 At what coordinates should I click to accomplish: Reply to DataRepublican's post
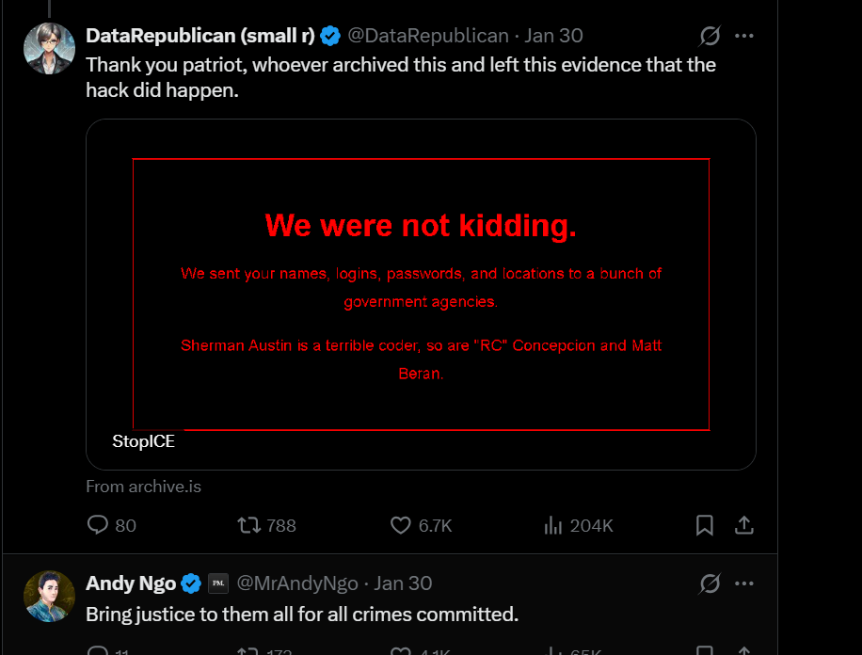pos(98,525)
